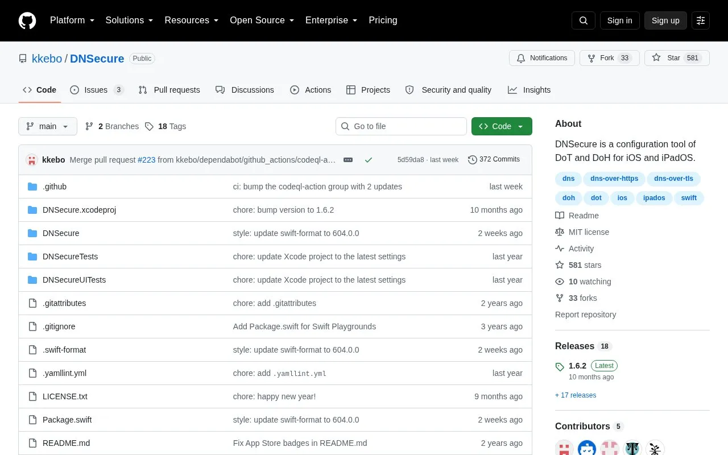This screenshot has width=728, height=455.
Task: Expand the Platform menu
Action: pyautogui.click(x=72, y=20)
